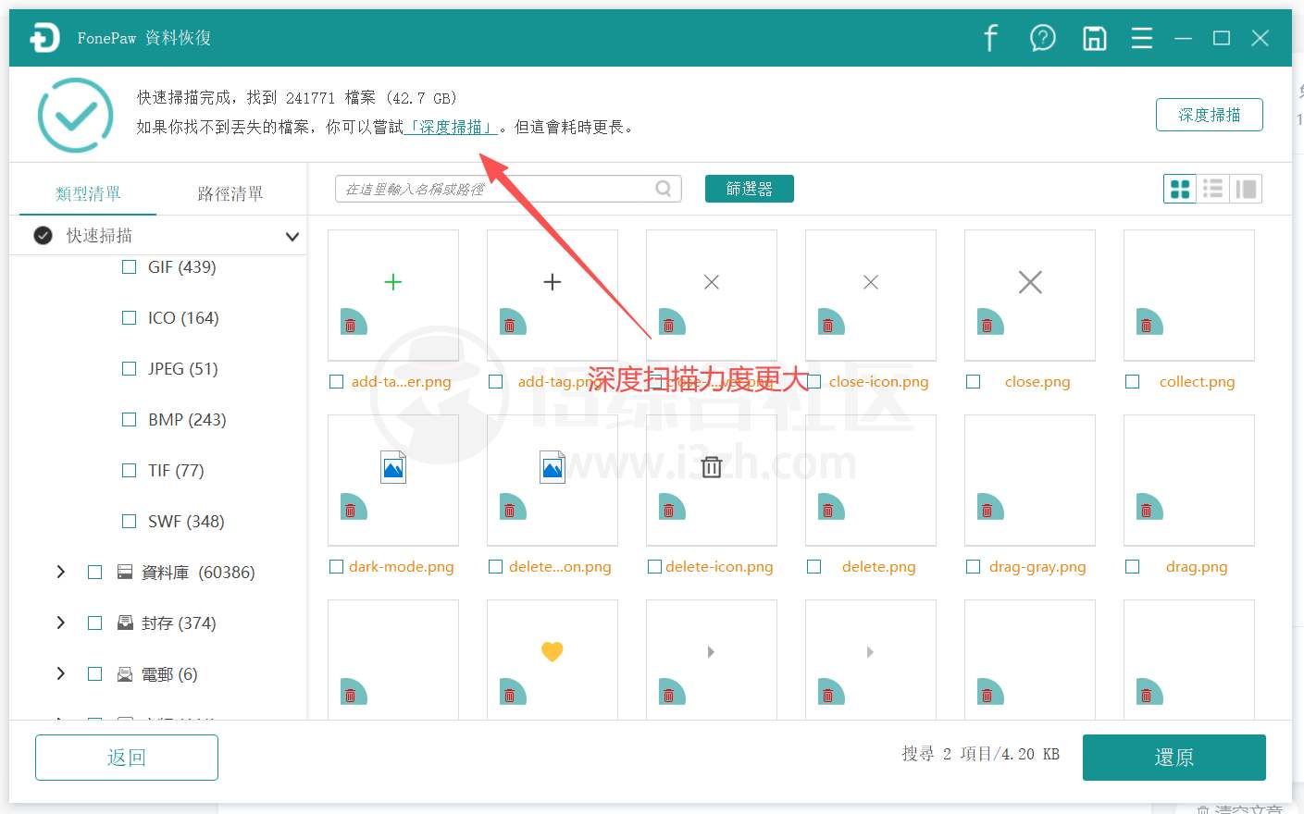The width and height of the screenshot is (1304, 814).
Task: Select the checkbox for close.png
Action: pos(973,381)
